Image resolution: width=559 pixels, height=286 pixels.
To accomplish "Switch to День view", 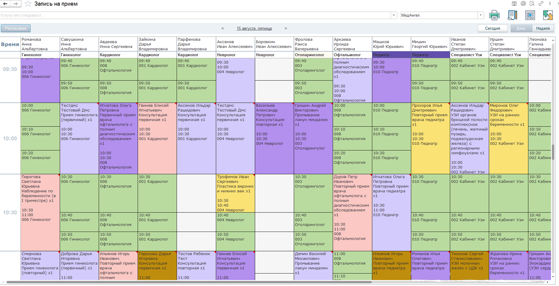I will [521, 28].
